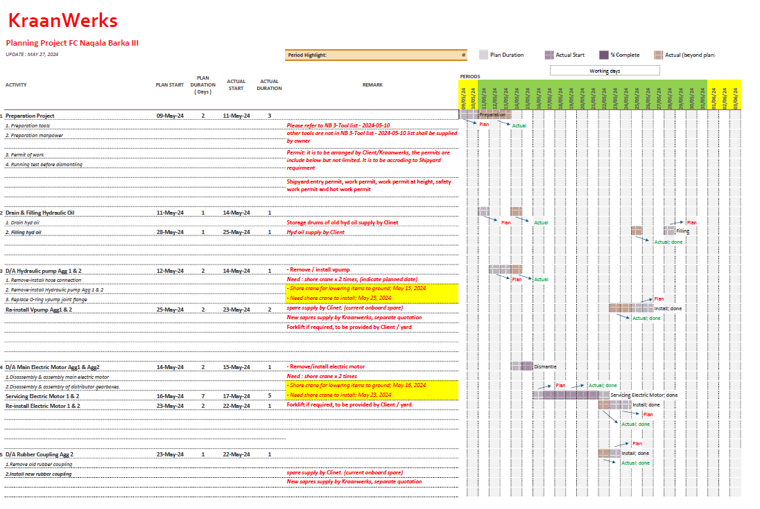Select 'D/A Hydraulic pump Agg 1 & 2' activity
The width and height of the screenshot is (760, 509).
click(x=44, y=271)
